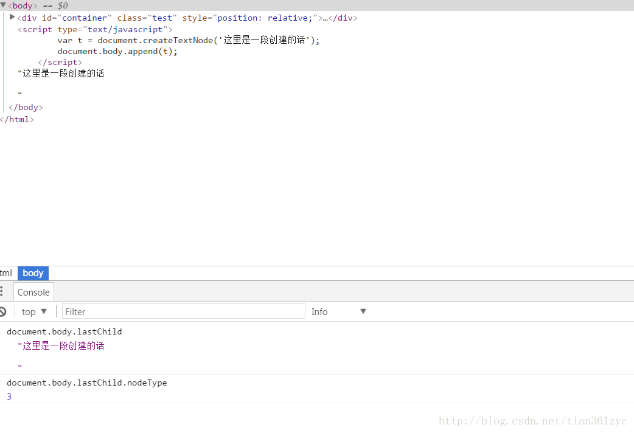Open the Console drawer tab

pyautogui.click(x=33, y=292)
